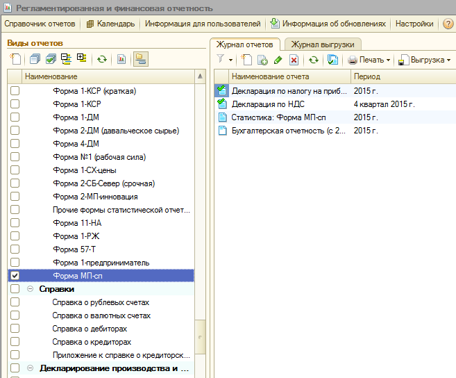Open the Справочник отчетов menu item
Image resolution: width=456 pixels, height=378 pixels.
[x=39, y=24]
